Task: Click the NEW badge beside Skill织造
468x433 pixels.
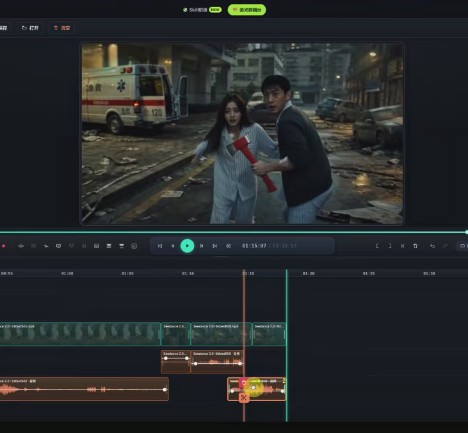Action: [215, 10]
